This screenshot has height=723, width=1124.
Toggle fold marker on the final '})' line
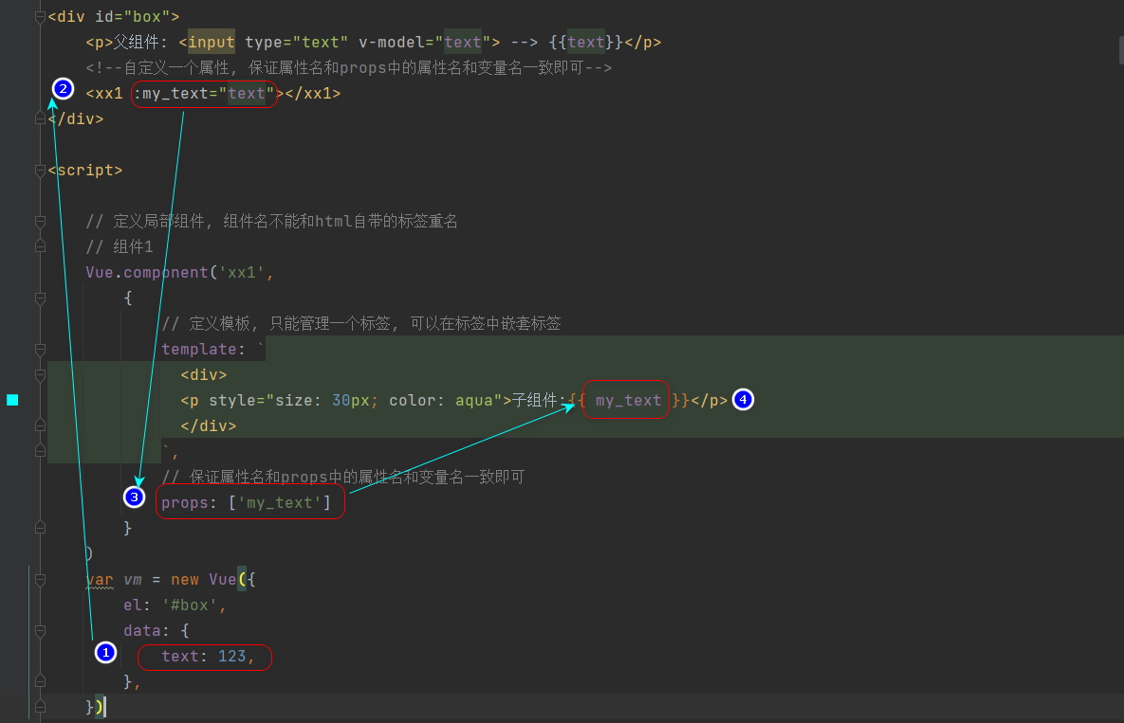40,707
